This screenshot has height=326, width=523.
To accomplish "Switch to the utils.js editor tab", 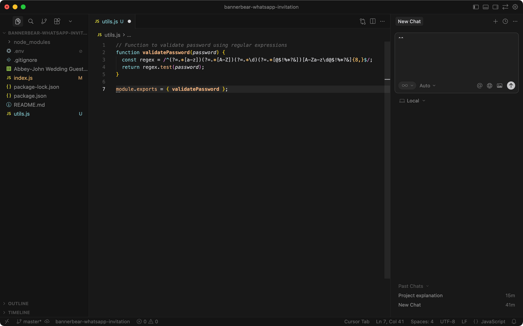I will (x=110, y=21).
